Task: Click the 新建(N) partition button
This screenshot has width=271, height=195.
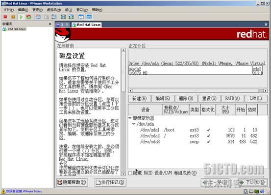Action: 139,99
